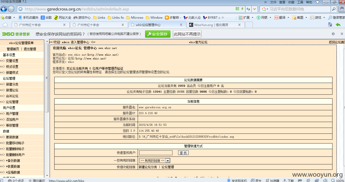Open 翻译 translate dropdown

(282, 18)
